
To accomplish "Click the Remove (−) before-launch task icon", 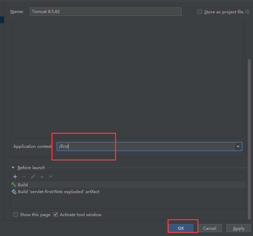I will [x=24, y=177].
